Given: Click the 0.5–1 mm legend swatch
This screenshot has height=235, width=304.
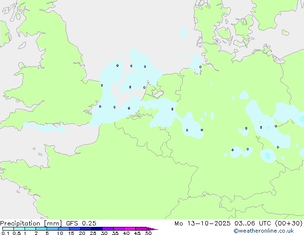Looking at the screenshot, I should tap(19, 229).
